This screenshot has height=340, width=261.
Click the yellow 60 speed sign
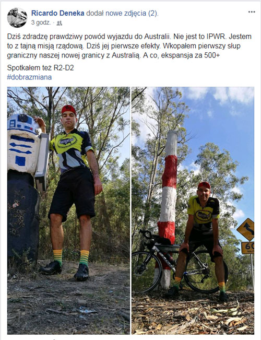coord(247,248)
